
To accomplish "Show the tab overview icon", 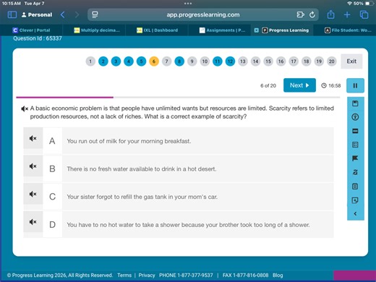I will (364, 14).
